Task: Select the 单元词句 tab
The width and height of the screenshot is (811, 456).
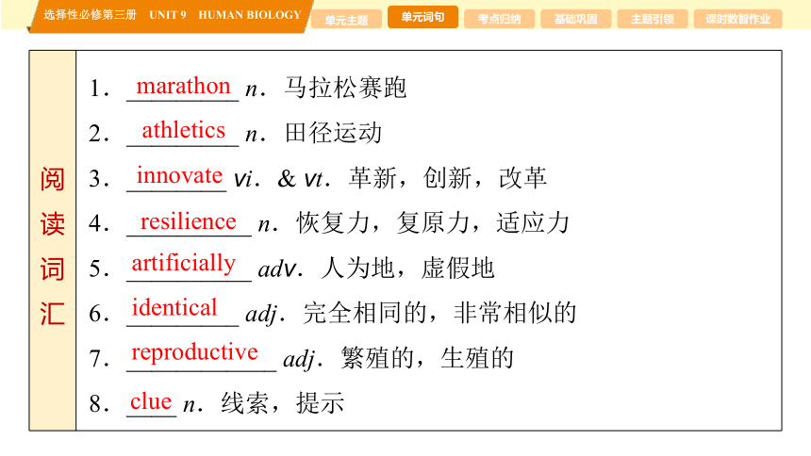Action: click(x=422, y=17)
